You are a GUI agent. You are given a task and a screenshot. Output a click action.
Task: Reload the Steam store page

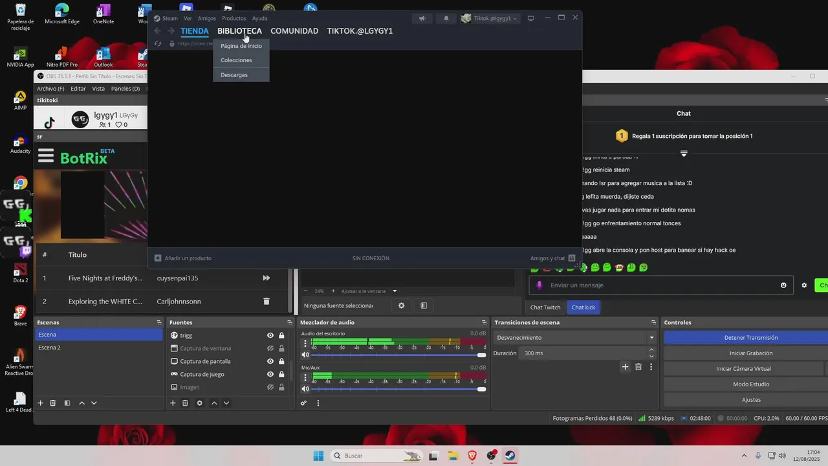coord(158,43)
